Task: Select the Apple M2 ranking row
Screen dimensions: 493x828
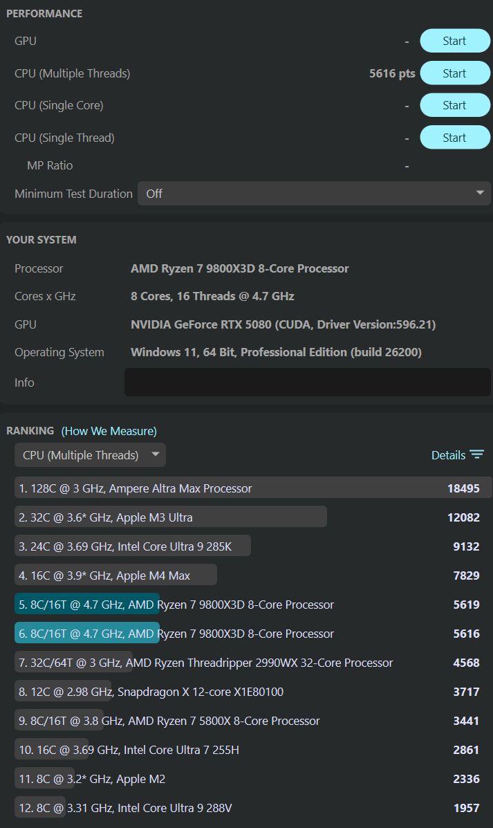Action: 253,778
